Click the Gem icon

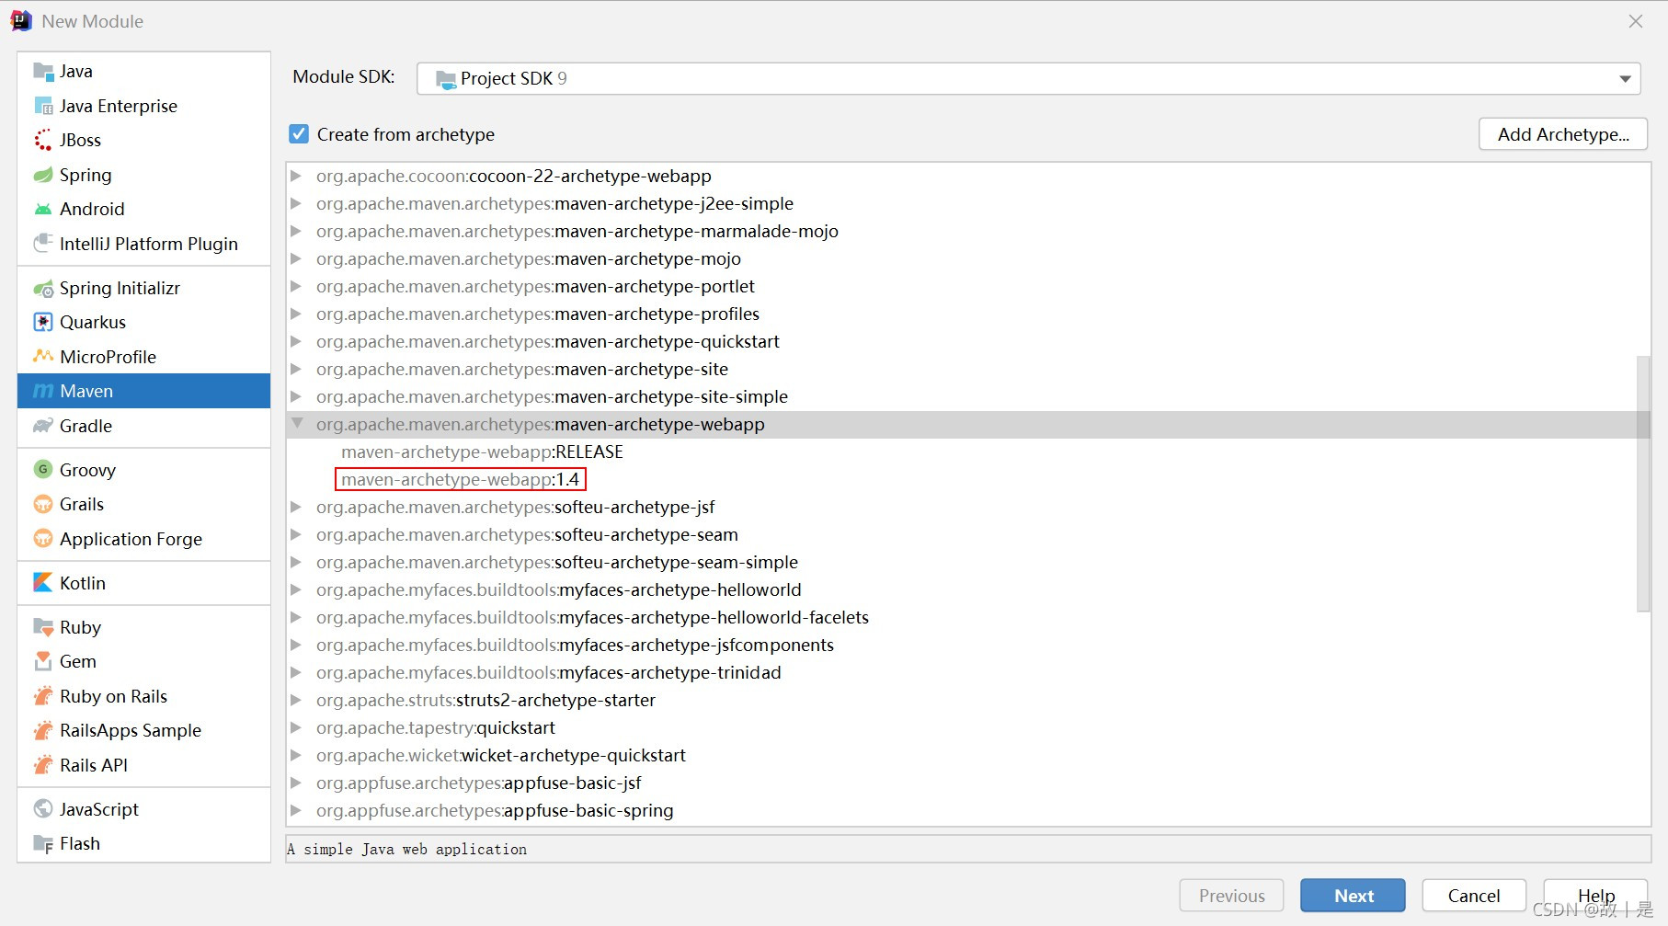point(43,661)
